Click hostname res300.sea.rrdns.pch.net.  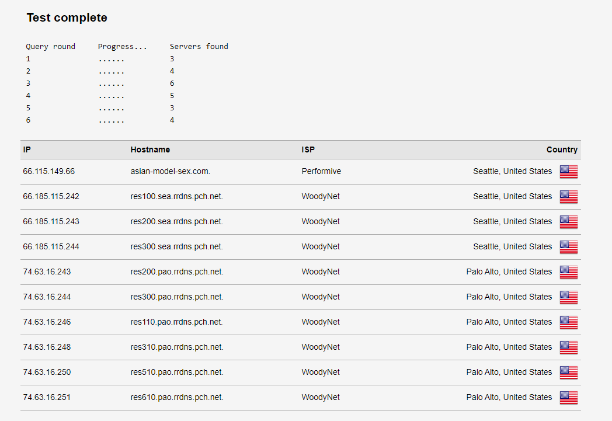click(x=177, y=246)
